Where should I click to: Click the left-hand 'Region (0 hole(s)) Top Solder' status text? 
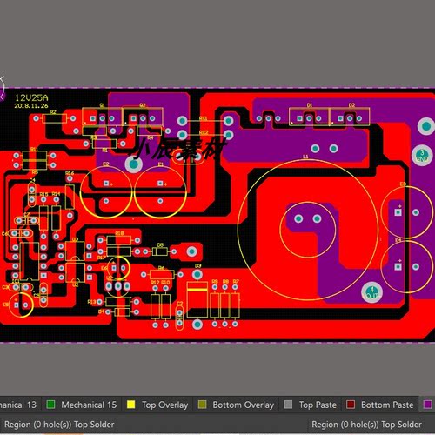[59, 425]
